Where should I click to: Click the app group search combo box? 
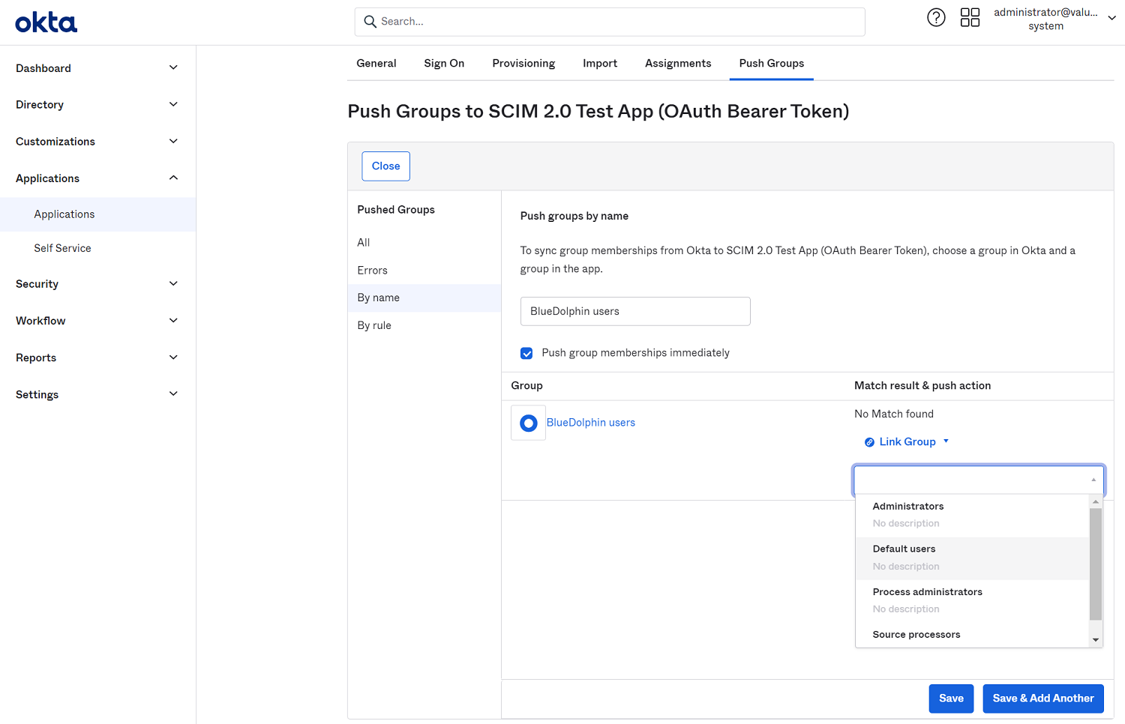coord(979,480)
